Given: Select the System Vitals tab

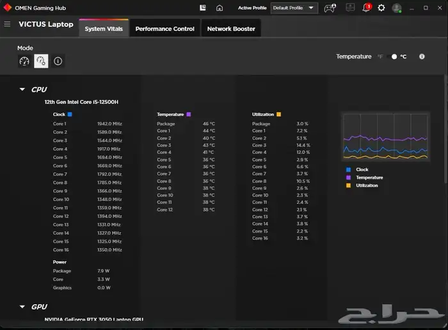Looking at the screenshot, I should pyautogui.click(x=104, y=29).
